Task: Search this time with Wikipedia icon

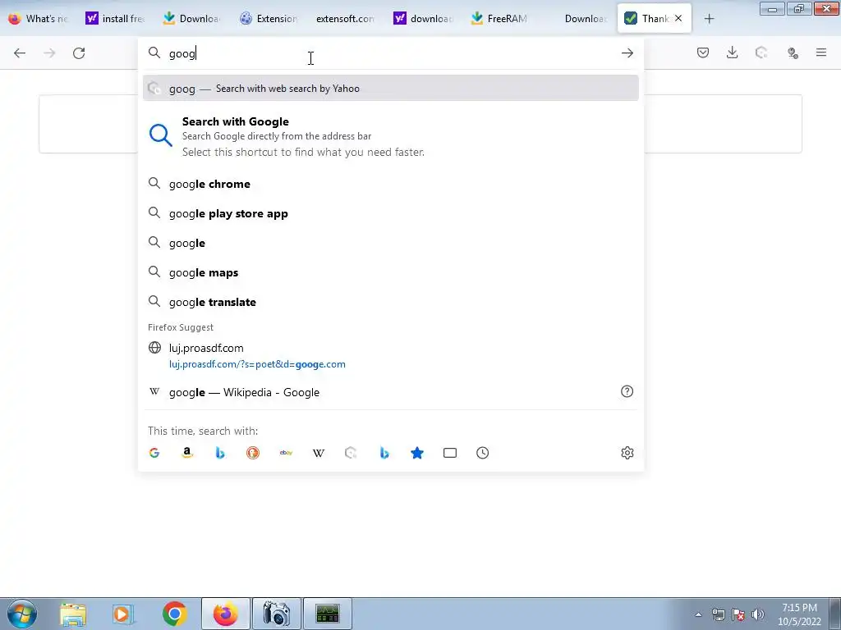Action: point(319,453)
